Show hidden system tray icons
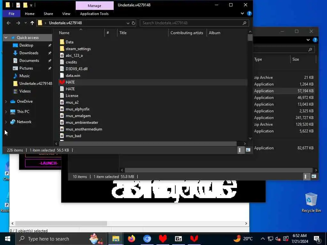The image size is (327, 245). 263,239
